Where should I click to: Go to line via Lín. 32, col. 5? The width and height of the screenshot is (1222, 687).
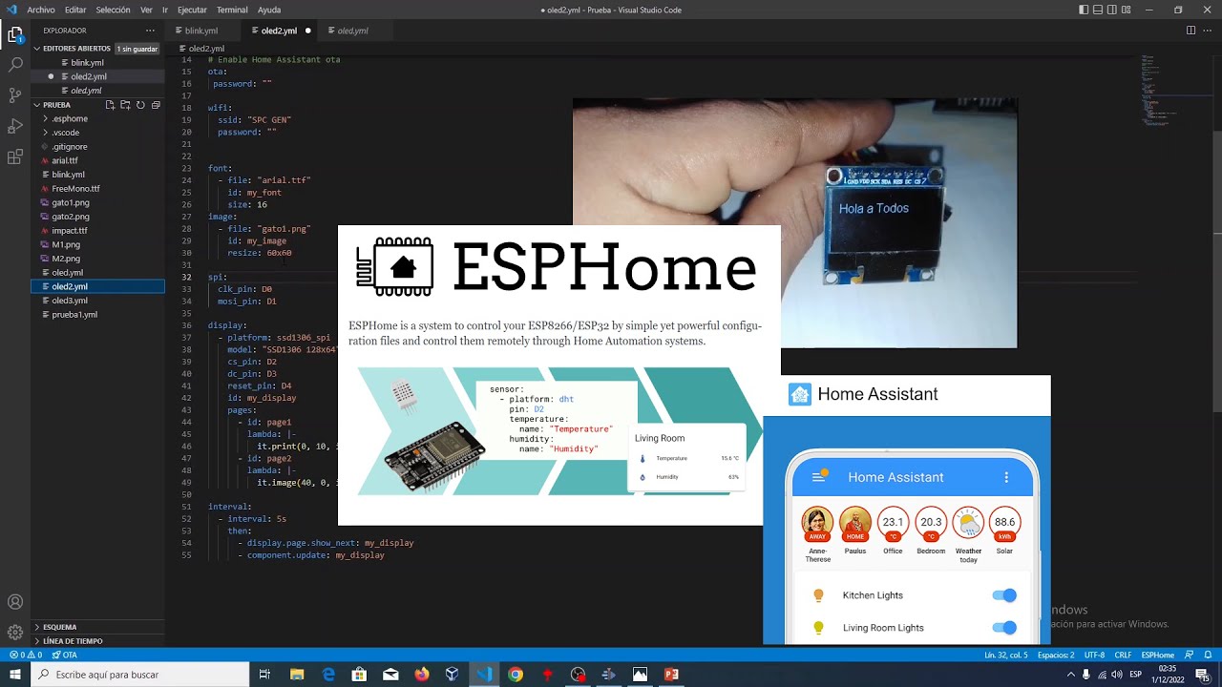point(1006,656)
